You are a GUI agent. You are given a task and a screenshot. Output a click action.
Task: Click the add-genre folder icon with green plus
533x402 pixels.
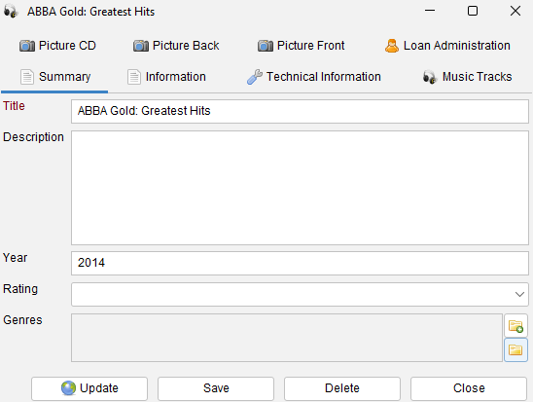point(515,326)
